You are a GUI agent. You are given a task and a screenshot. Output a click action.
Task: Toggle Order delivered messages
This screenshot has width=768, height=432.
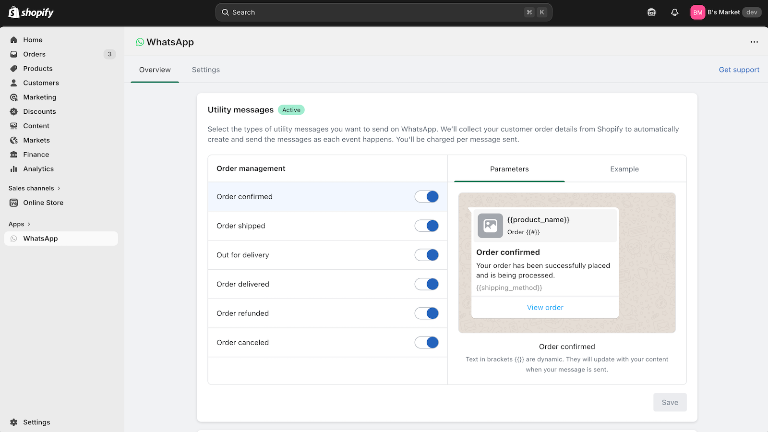coord(427,284)
